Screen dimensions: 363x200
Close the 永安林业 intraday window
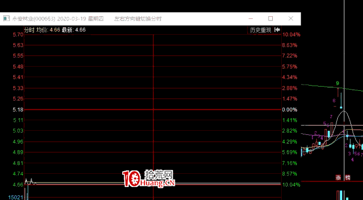tap(291, 18)
